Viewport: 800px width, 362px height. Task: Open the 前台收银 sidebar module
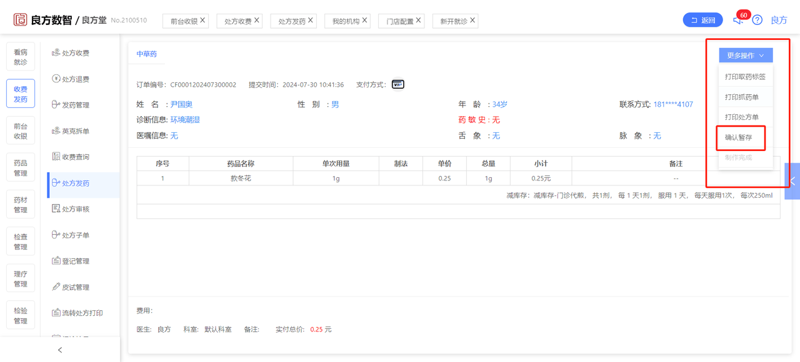(21, 131)
